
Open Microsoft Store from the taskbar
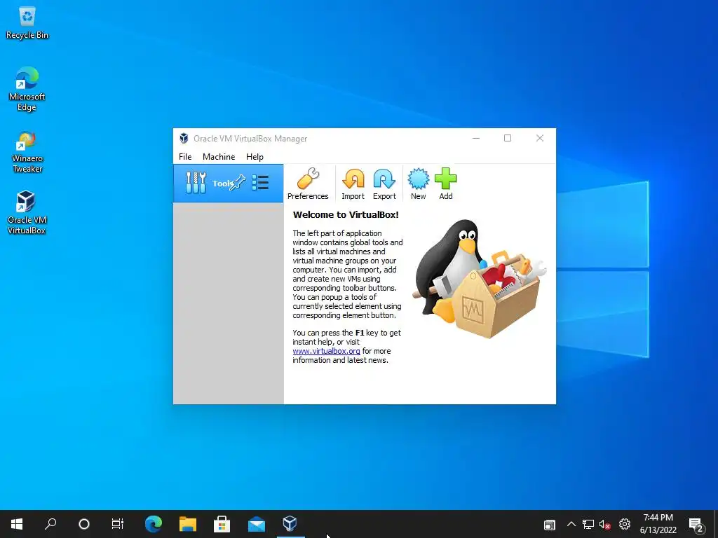click(x=222, y=524)
